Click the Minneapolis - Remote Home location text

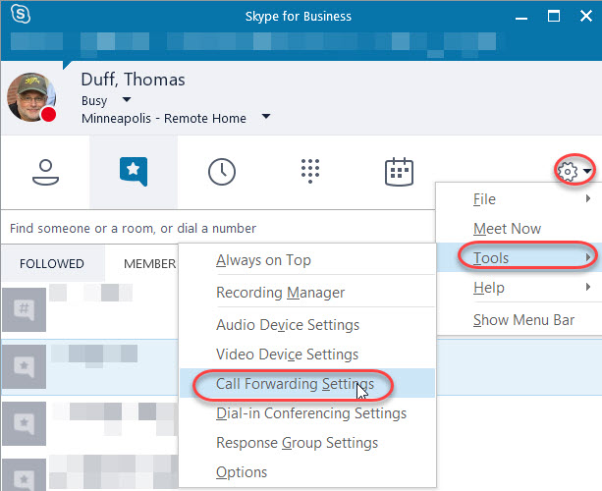(x=164, y=118)
